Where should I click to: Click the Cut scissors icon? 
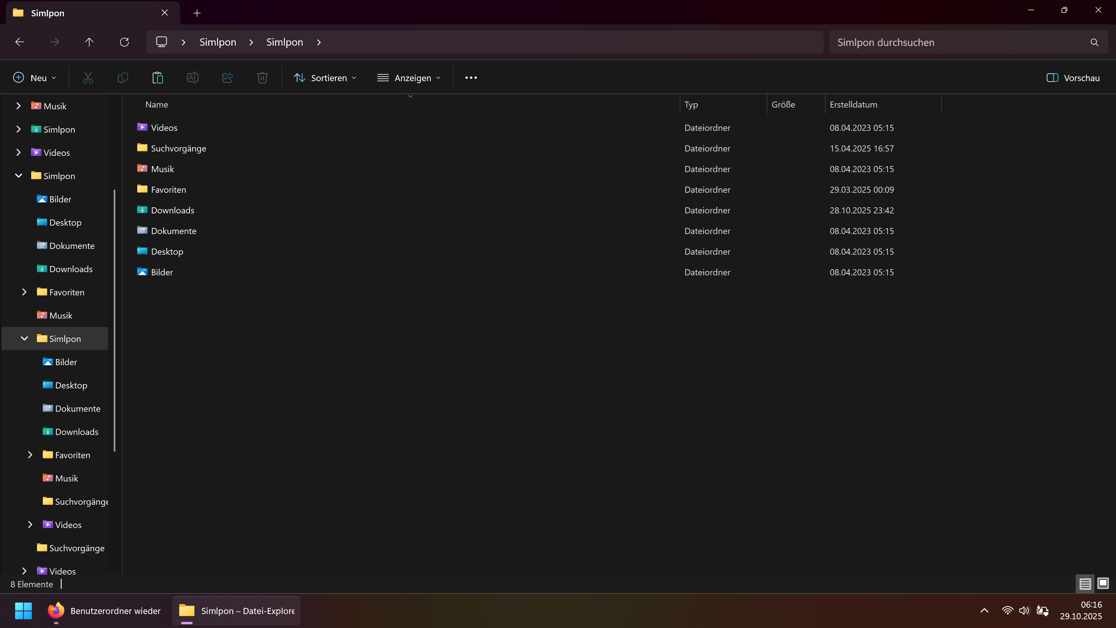point(88,78)
